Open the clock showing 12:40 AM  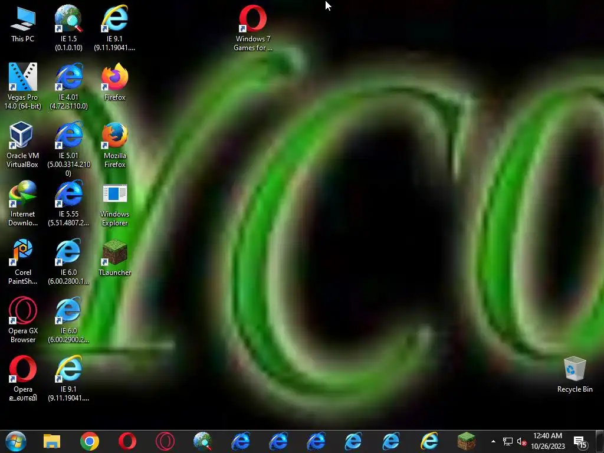coord(548,441)
